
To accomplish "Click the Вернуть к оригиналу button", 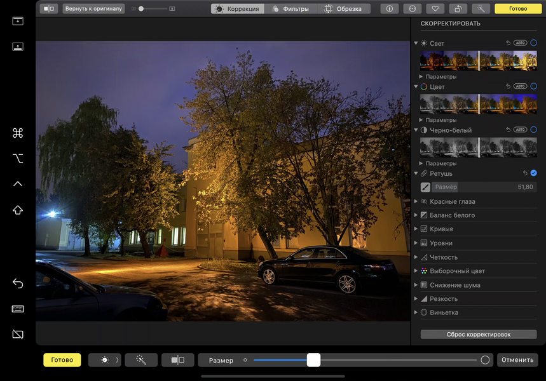I will coord(93,9).
